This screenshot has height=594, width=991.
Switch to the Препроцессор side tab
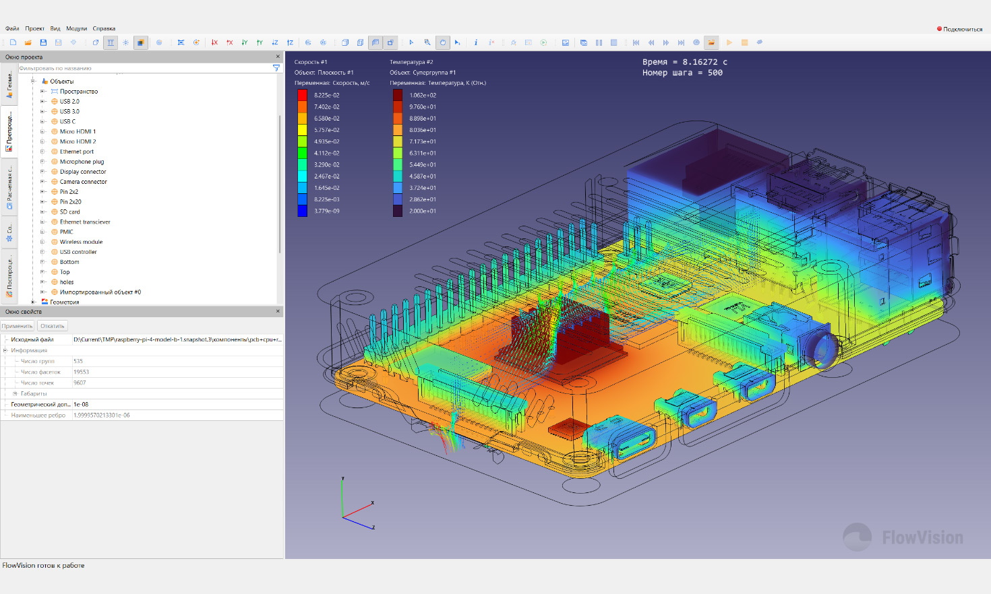pyautogui.click(x=9, y=131)
